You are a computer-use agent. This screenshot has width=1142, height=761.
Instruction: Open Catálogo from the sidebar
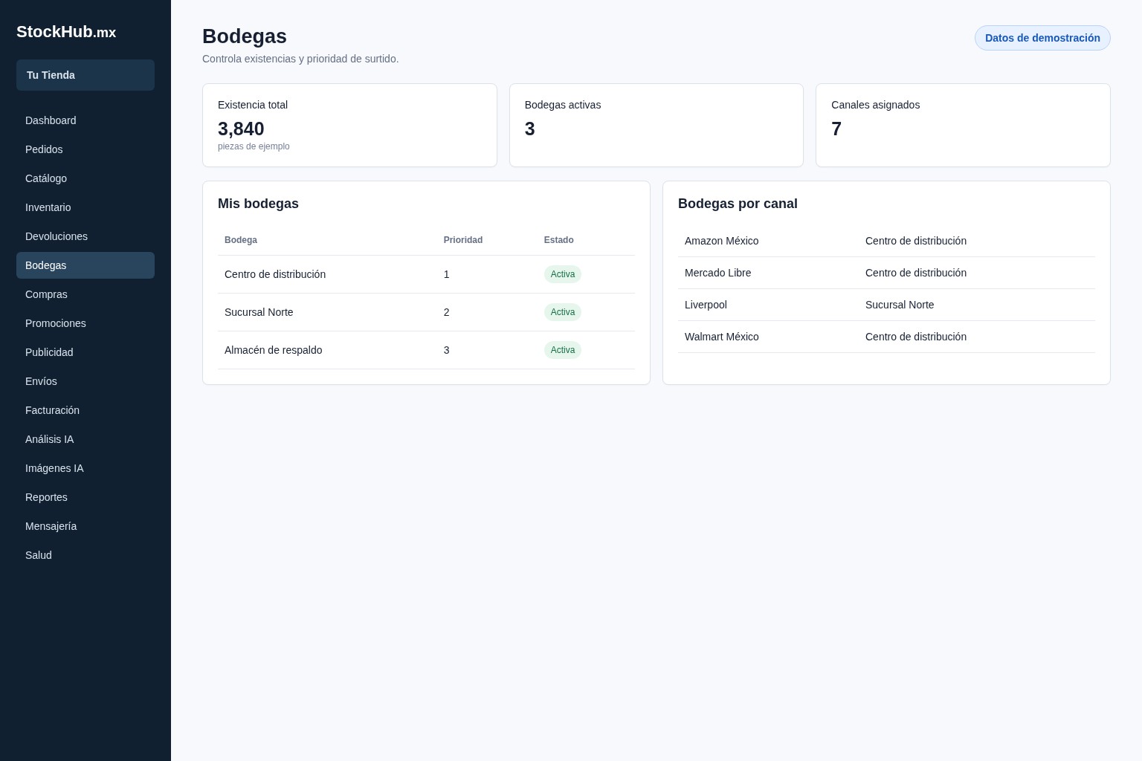86,178
